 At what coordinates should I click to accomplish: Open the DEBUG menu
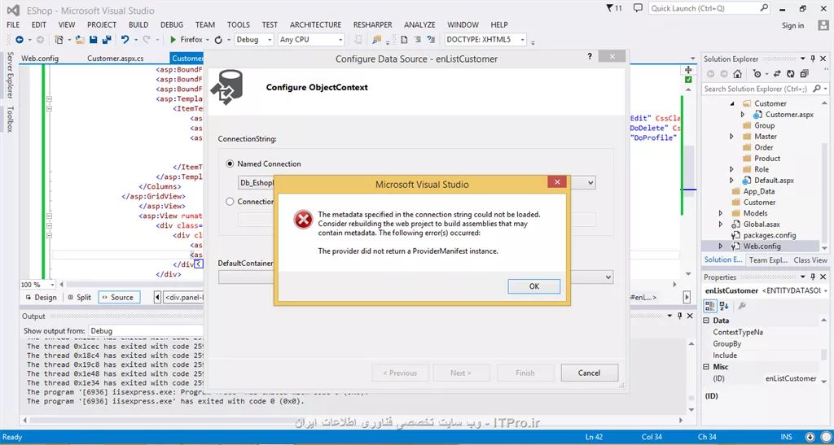172,25
